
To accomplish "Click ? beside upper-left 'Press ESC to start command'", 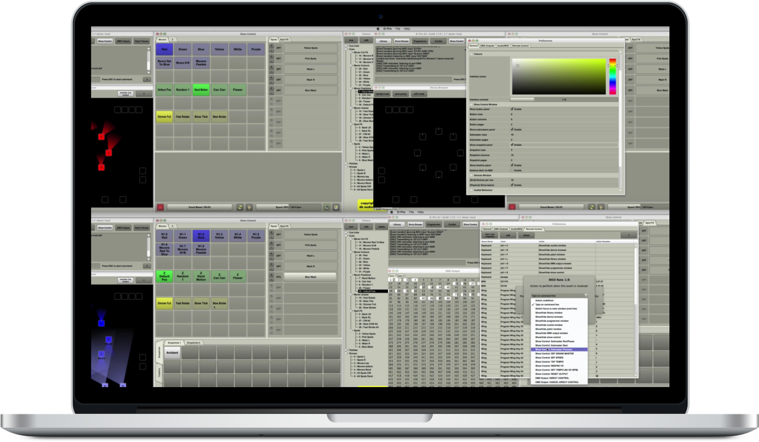I will 147,80.
